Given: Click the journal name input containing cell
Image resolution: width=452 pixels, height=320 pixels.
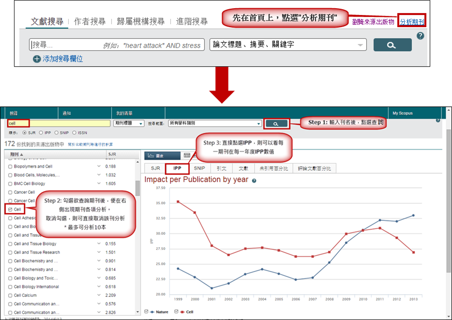Looking at the screenshot, I should click(59, 123).
